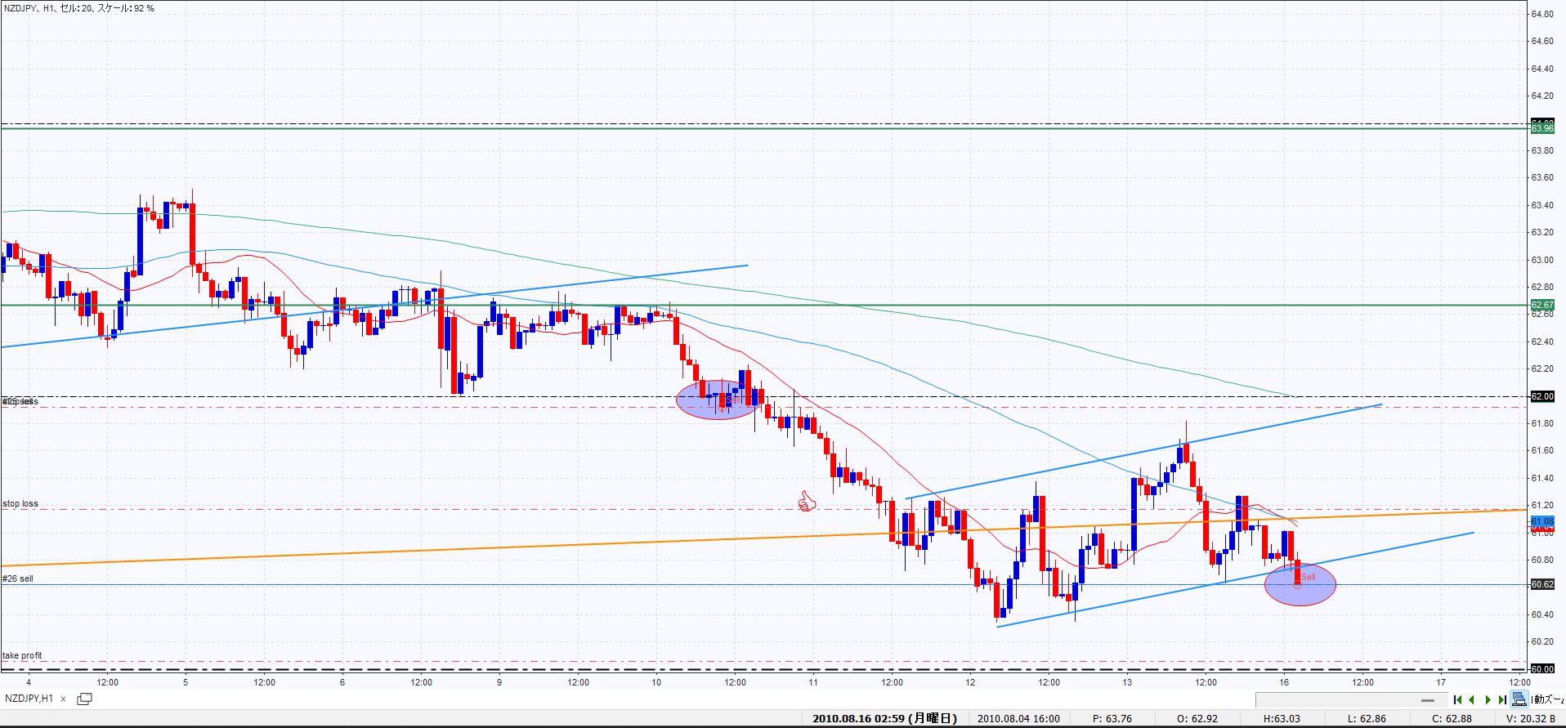Click the 60.62 sell price tag on axis
Image resolution: width=1566 pixels, height=728 pixels.
pyautogui.click(x=1541, y=584)
